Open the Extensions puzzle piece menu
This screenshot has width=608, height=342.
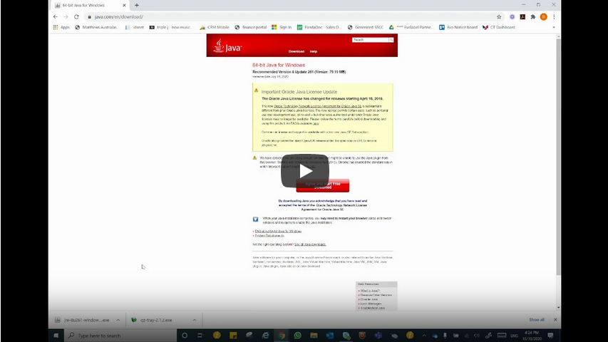click(533, 16)
